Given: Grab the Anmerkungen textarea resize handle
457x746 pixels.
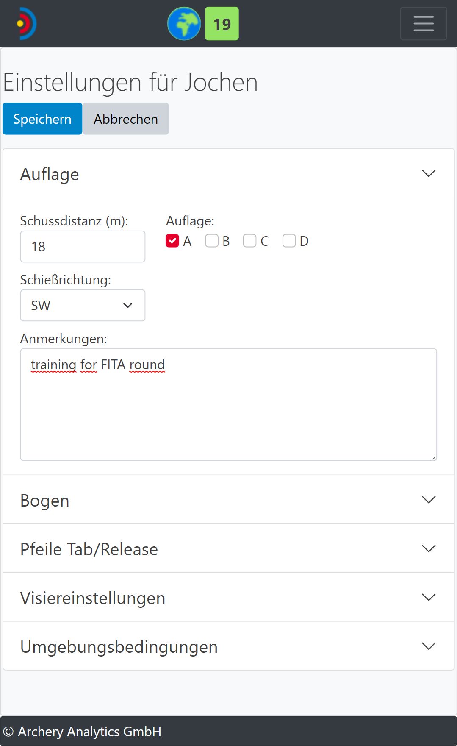Looking at the screenshot, I should pyautogui.click(x=434, y=458).
